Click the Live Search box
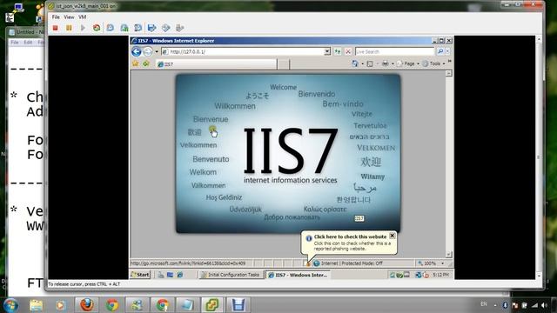This screenshot has height=313, width=557. pyautogui.click(x=394, y=52)
